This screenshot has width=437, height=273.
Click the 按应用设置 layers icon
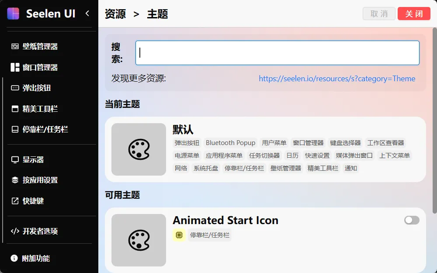[15, 180]
